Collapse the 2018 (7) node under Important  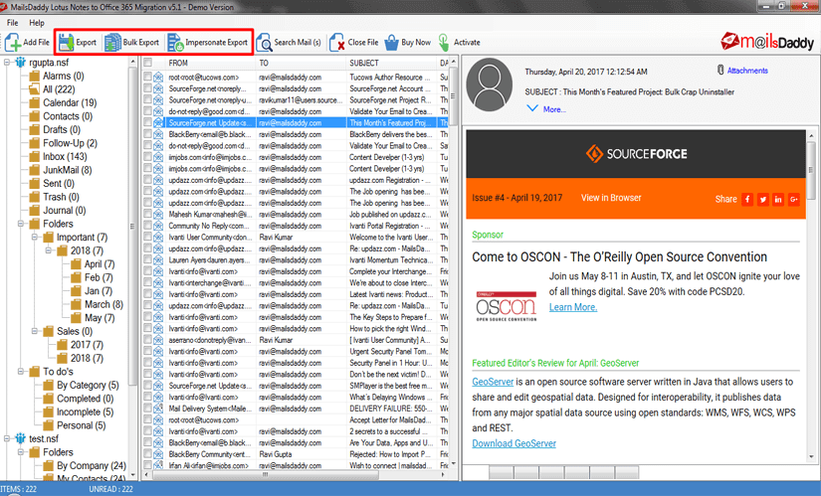pos(48,250)
